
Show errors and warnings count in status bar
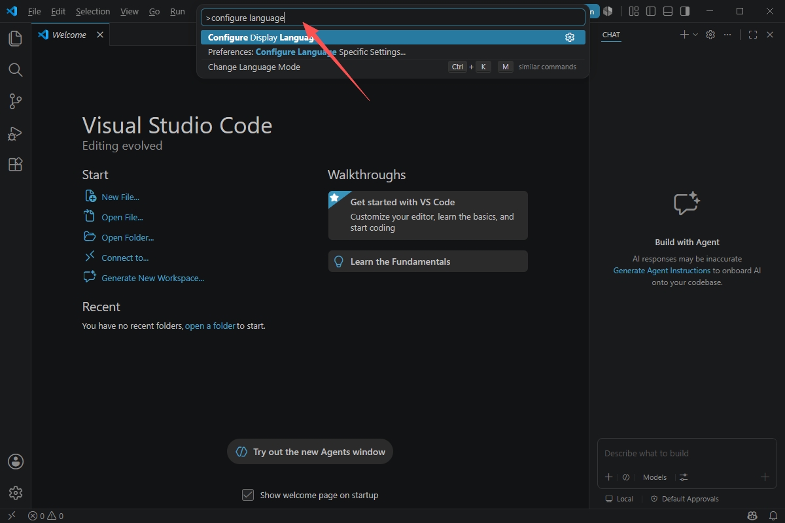(x=46, y=516)
